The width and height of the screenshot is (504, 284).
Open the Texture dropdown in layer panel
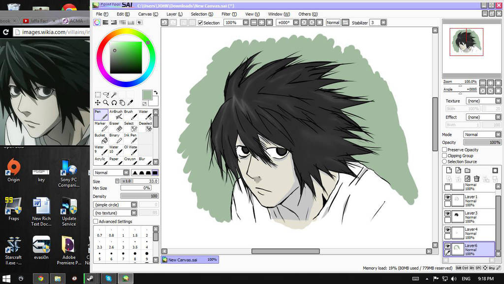pos(483,101)
